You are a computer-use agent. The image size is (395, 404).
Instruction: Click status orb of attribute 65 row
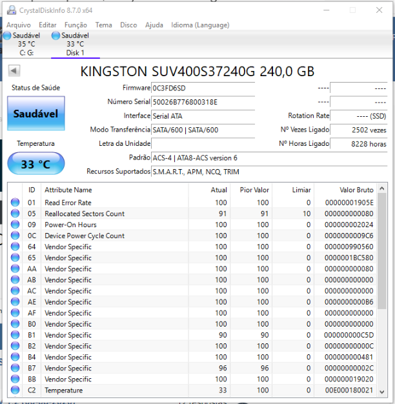[15, 258]
